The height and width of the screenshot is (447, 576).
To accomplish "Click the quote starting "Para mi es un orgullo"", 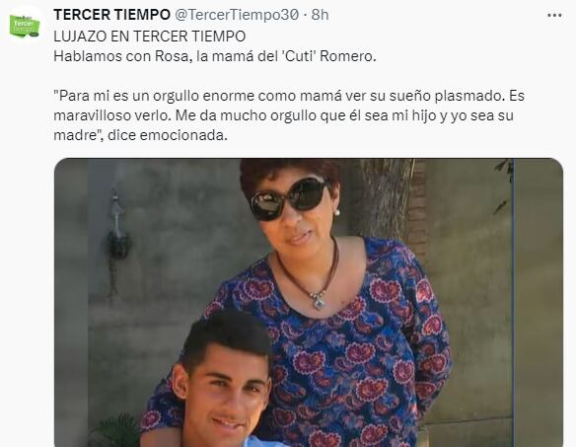I will [289, 115].
